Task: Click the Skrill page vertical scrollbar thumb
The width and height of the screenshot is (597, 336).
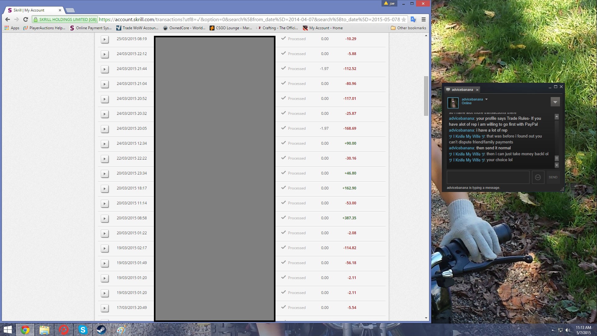Action: 426,96
